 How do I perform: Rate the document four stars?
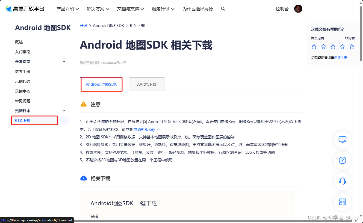click(343, 46)
